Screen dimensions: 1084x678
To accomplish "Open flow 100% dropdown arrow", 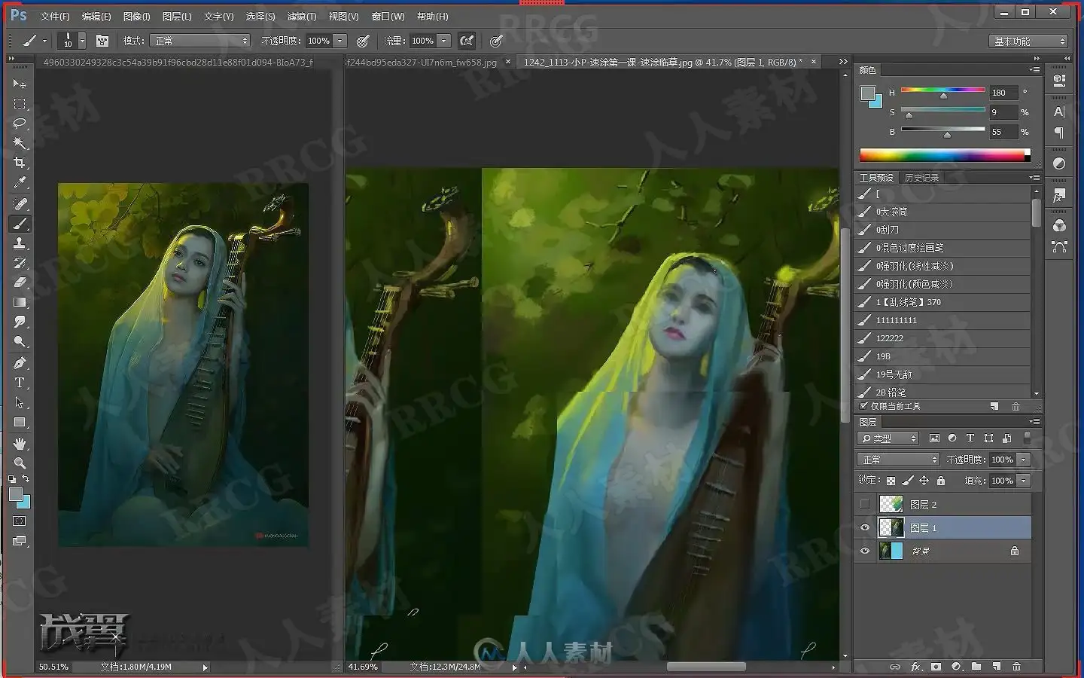I will point(444,41).
